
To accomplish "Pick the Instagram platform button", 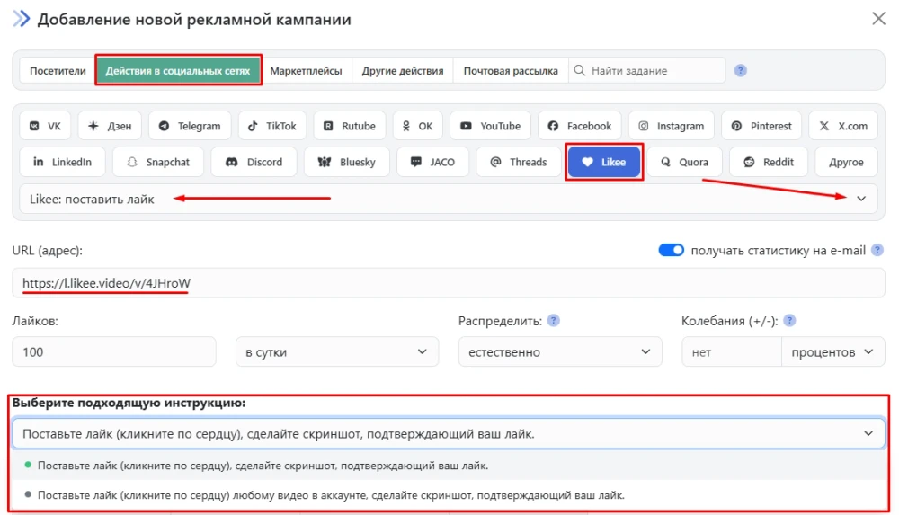I will (x=671, y=126).
